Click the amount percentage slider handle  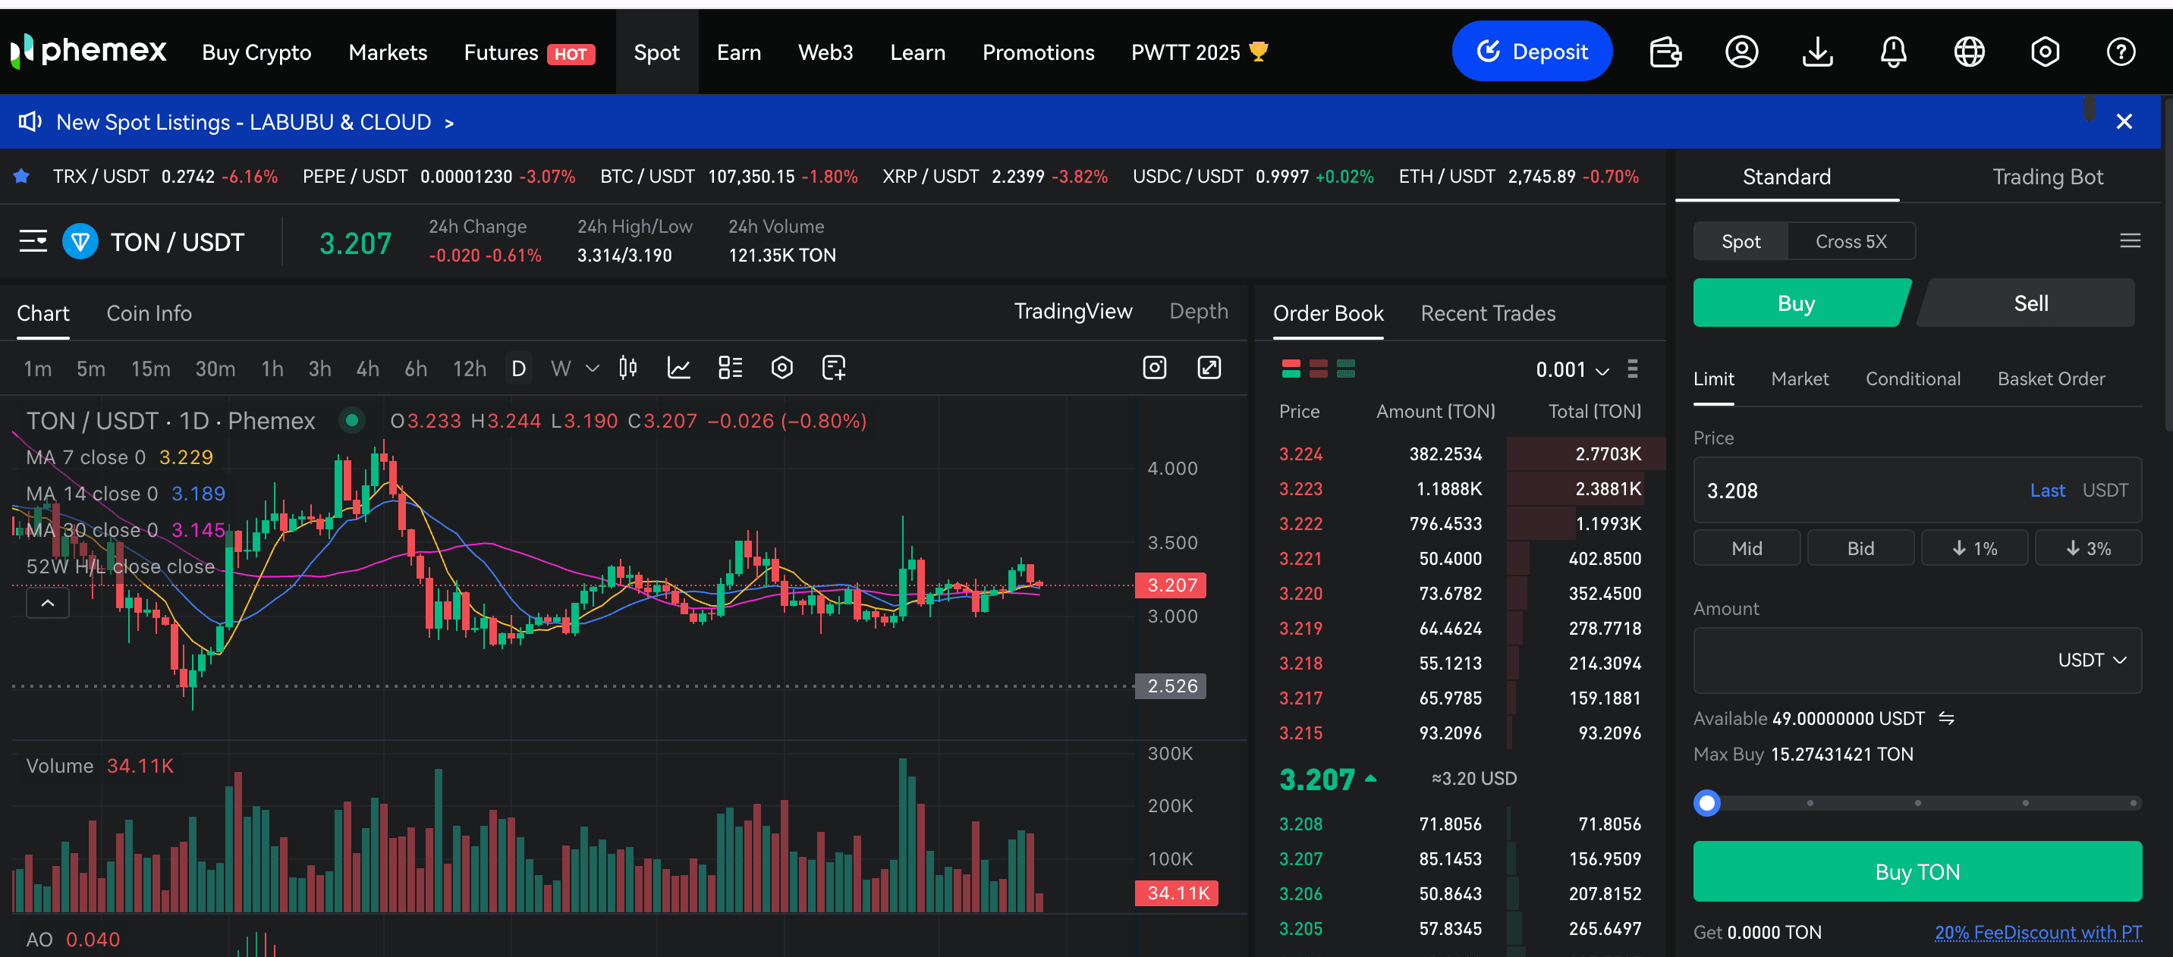[1706, 804]
